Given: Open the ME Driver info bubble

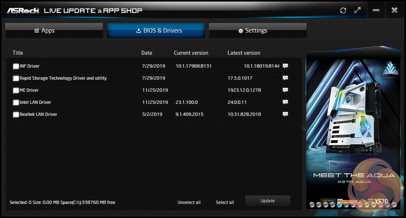Looking at the screenshot, I should click(x=285, y=90).
